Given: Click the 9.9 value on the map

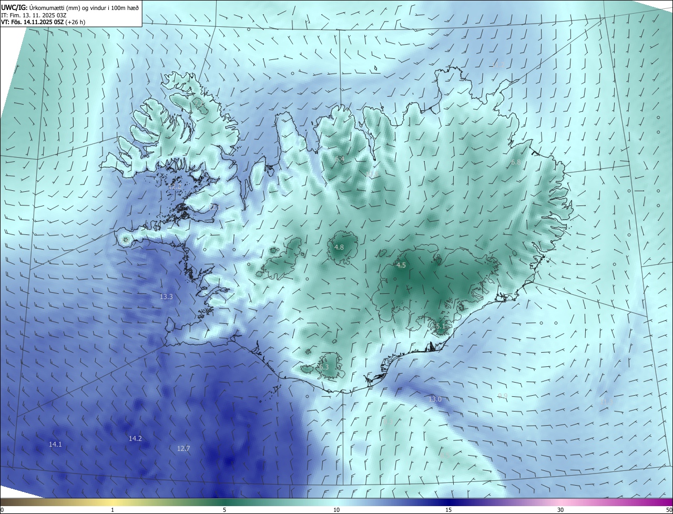Looking at the screenshot, I should click(502, 396).
